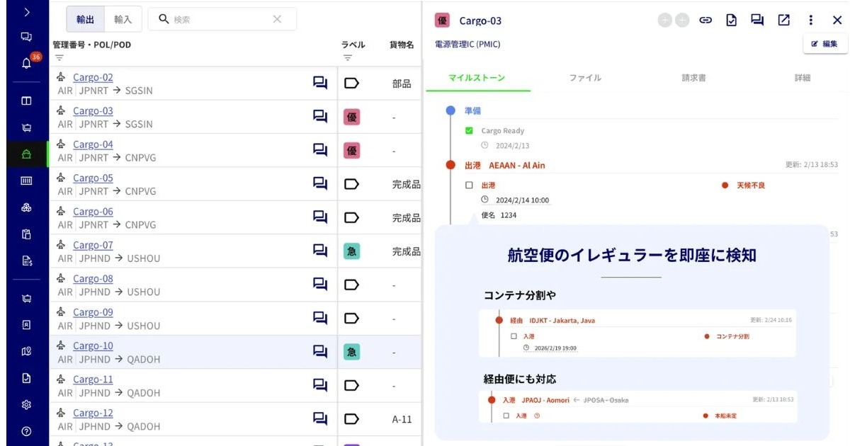Switch to the ファイル tab
This screenshot has width=850, height=446.
[x=585, y=78]
